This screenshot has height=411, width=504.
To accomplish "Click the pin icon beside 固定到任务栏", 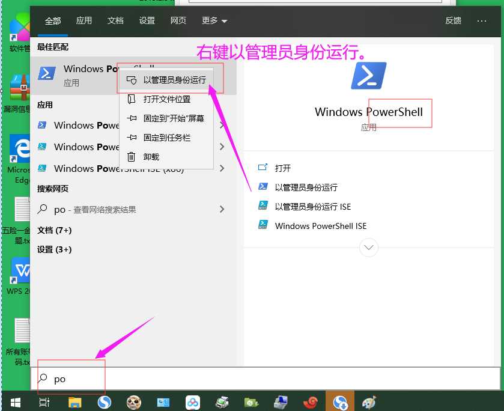I will coord(131,138).
